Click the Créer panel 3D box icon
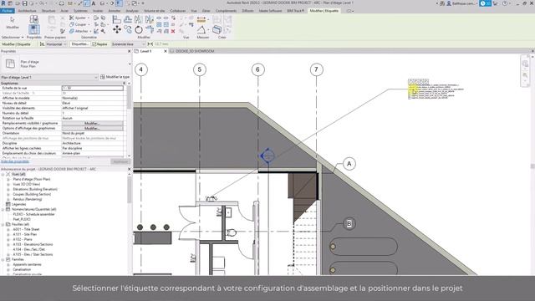Image resolution: width=535 pixels, height=301 pixels. (217, 30)
